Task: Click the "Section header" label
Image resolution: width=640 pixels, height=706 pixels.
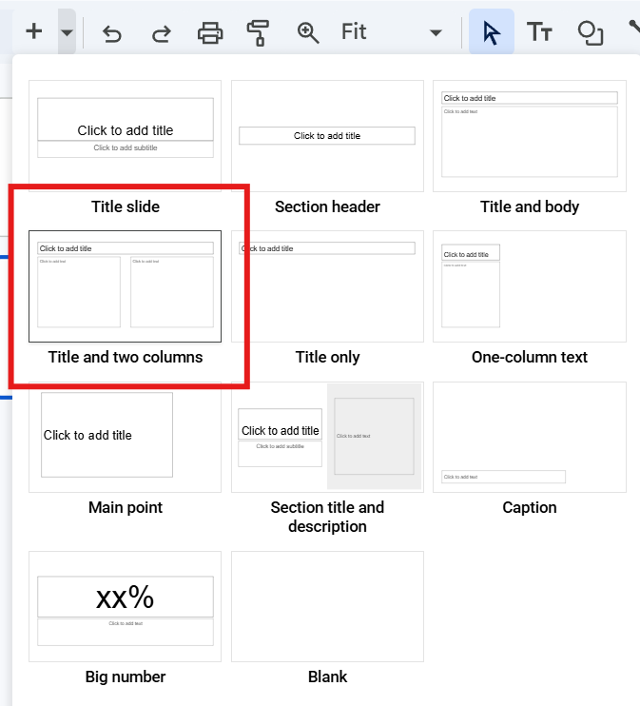Action: coord(328,206)
